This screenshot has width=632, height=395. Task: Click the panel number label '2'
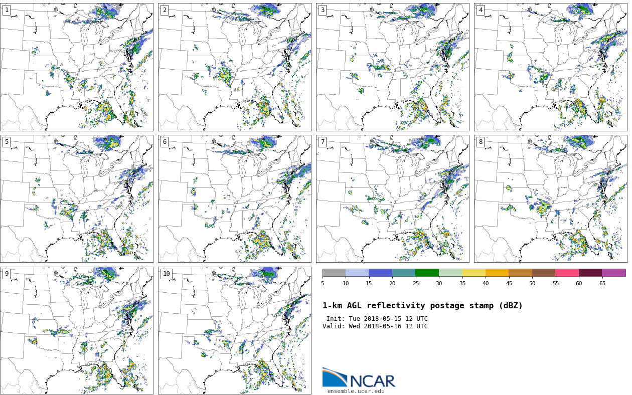pyautogui.click(x=165, y=10)
